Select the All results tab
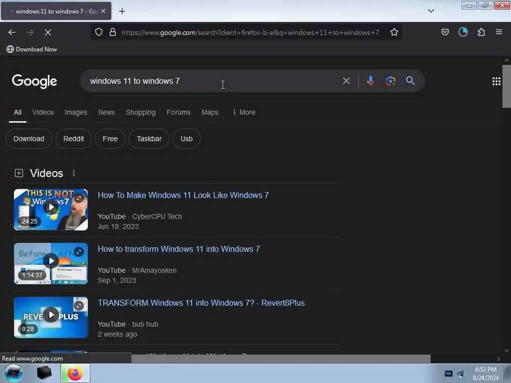 pos(17,112)
